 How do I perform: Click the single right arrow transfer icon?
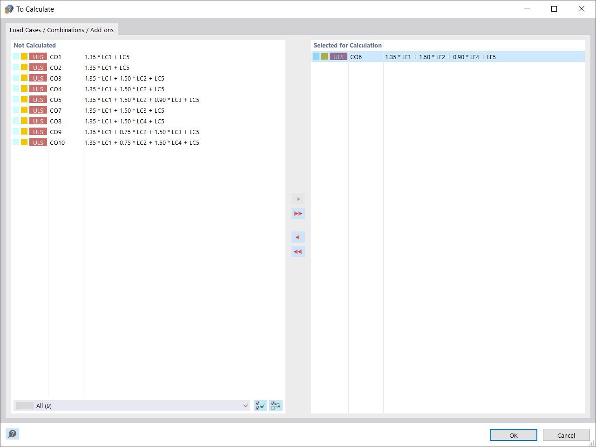(x=298, y=199)
